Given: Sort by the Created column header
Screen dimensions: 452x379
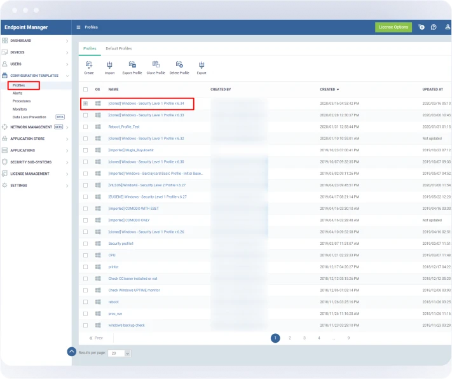Looking at the screenshot, I should pyautogui.click(x=329, y=90).
